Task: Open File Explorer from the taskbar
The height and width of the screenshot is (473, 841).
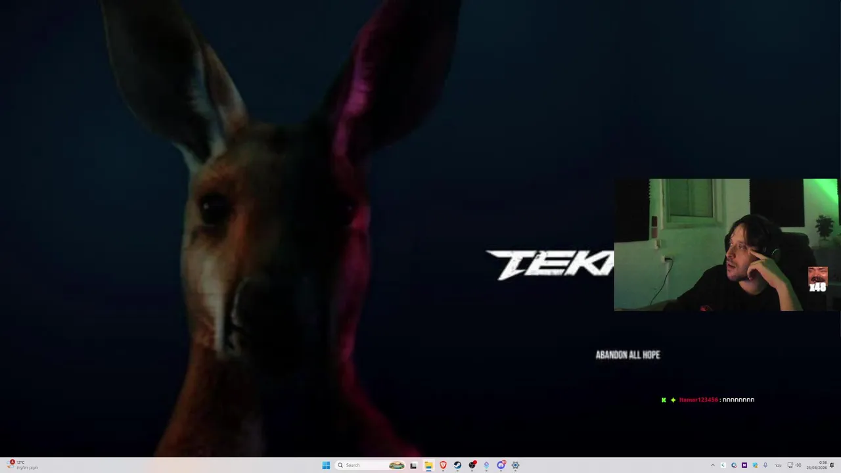Action: (x=428, y=465)
